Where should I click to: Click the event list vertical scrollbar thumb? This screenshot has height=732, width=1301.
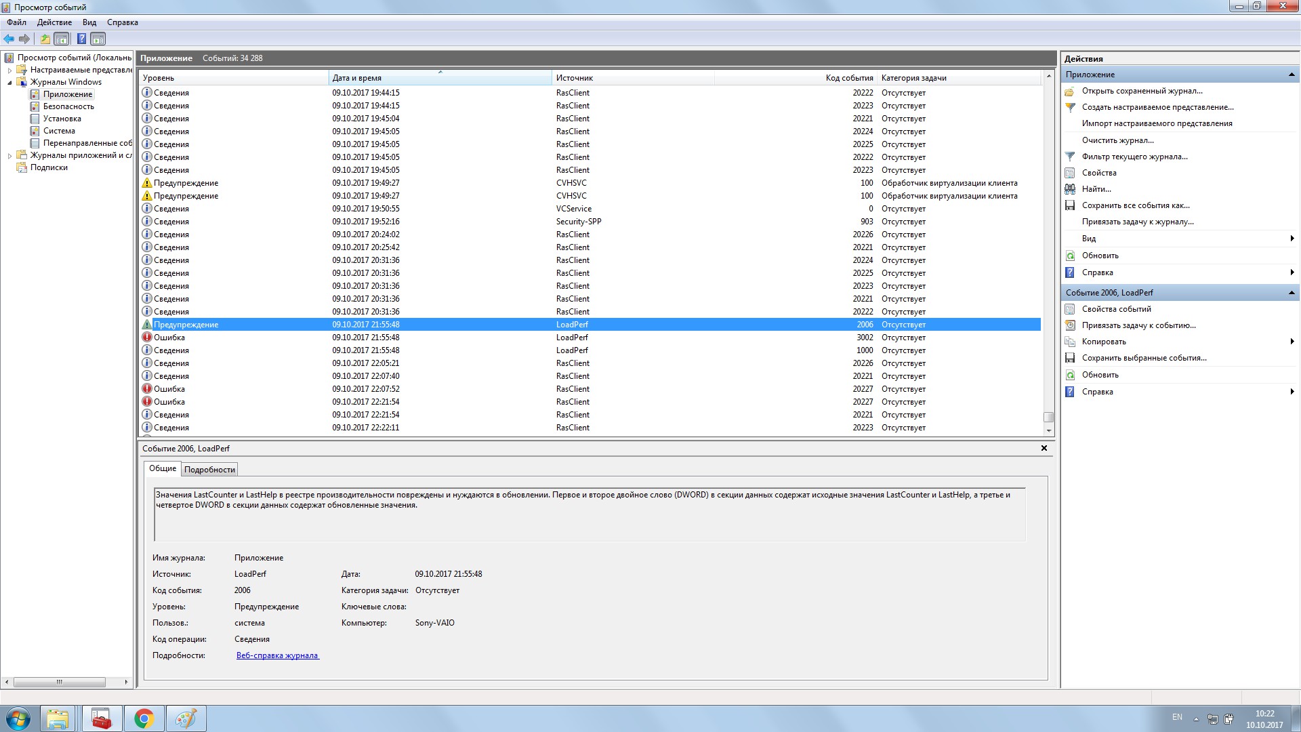click(x=1048, y=417)
